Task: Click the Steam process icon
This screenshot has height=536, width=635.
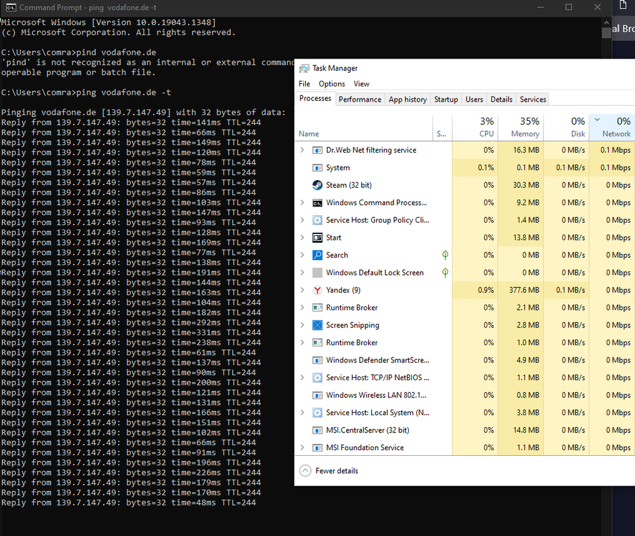Action: click(x=318, y=185)
